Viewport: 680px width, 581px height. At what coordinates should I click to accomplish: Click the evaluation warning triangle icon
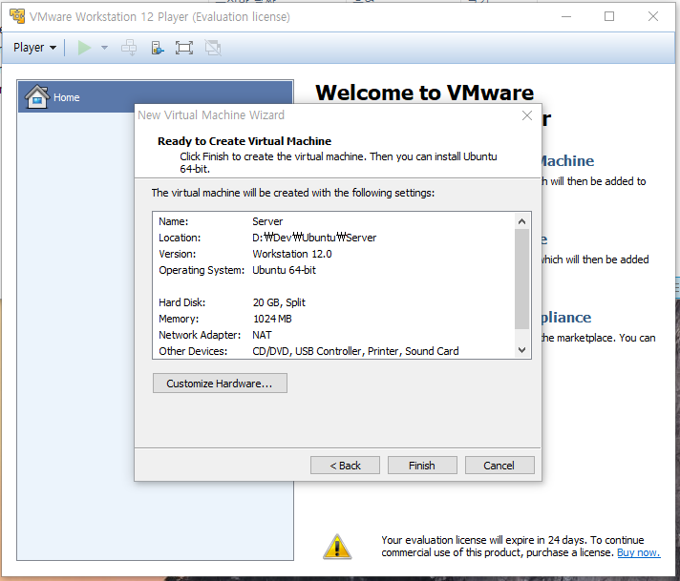pos(337,547)
